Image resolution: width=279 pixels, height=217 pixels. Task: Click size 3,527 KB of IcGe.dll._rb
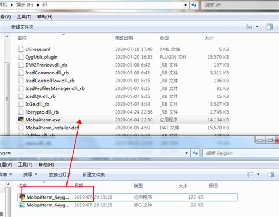(x=219, y=104)
